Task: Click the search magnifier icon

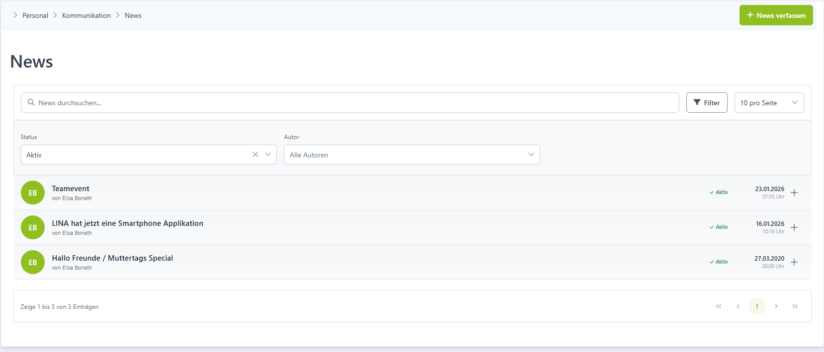Action: (31, 102)
